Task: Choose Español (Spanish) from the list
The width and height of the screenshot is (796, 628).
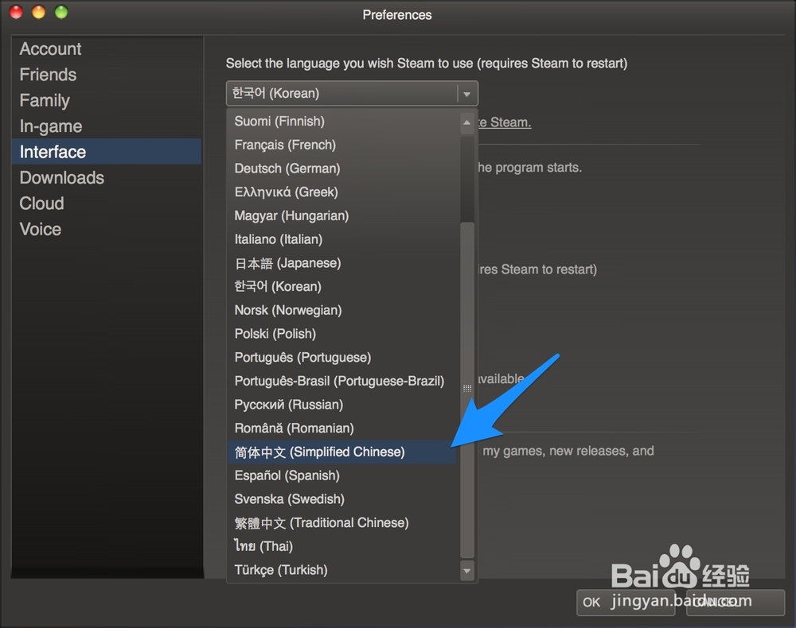Action: pyautogui.click(x=343, y=475)
